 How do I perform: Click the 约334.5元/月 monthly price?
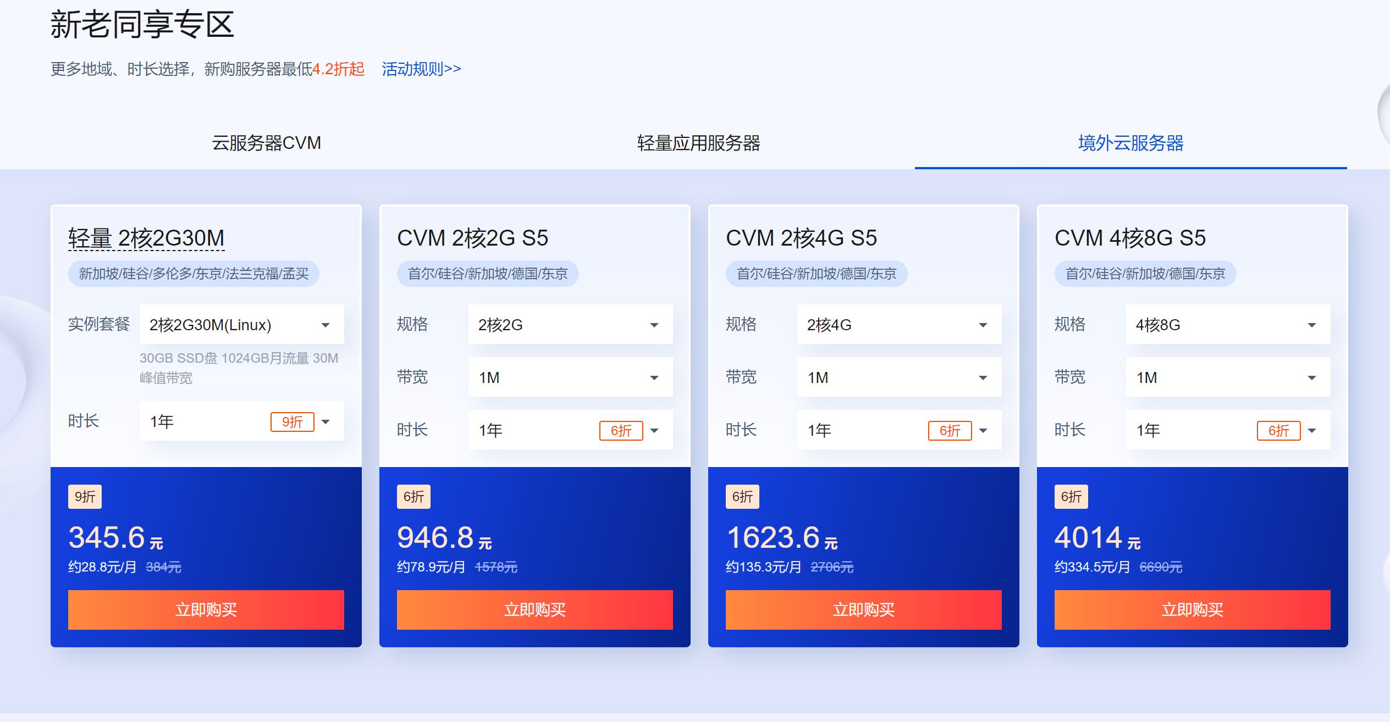point(1093,567)
